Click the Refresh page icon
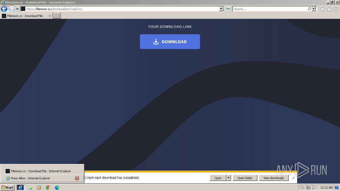Screen dimensions: 340x191 [x=228, y=9]
